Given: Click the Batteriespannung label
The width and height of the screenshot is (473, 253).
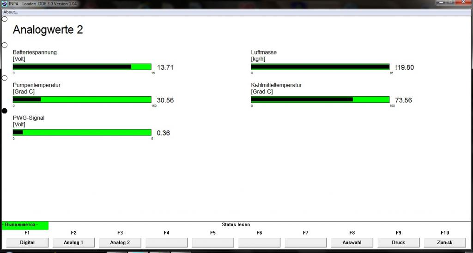Looking at the screenshot, I should click(x=35, y=53).
